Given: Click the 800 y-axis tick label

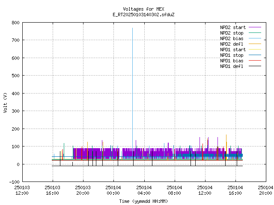Looking at the screenshot, I should click(15, 23).
